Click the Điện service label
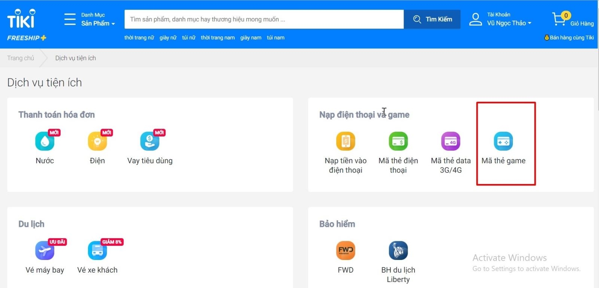The width and height of the screenshot is (599, 288). point(97,160)
